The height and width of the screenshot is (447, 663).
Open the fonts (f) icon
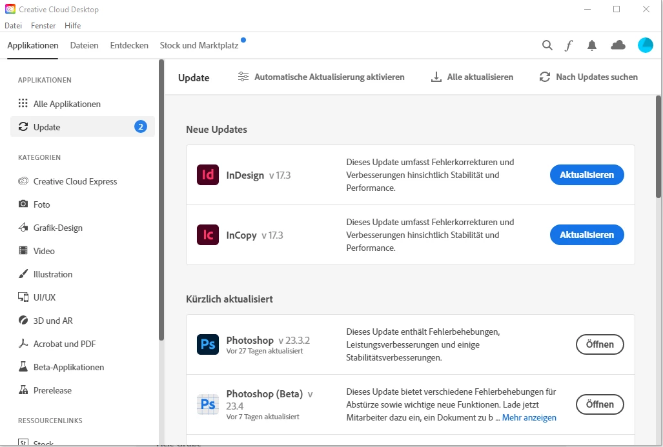[x=569, y=45]
